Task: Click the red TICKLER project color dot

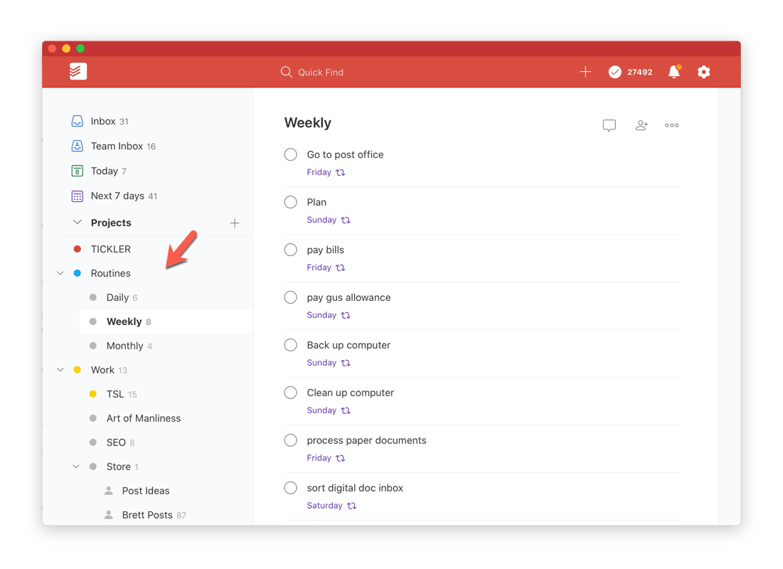Action: click(78, 249)
